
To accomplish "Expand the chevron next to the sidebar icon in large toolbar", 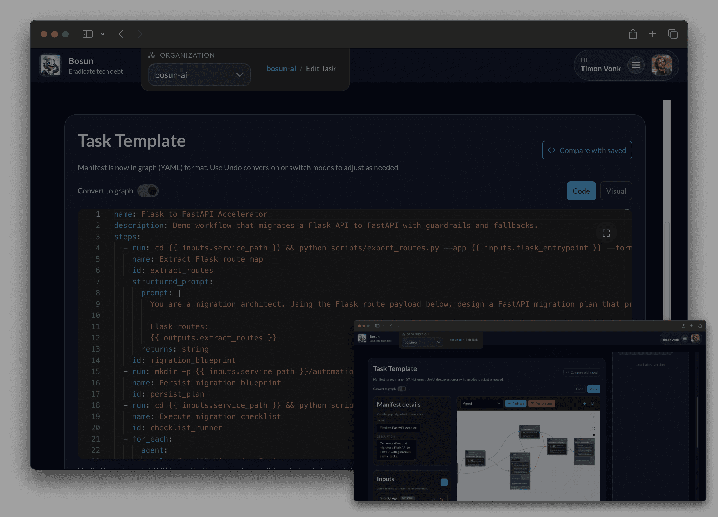I will click(x=103, y=34).
